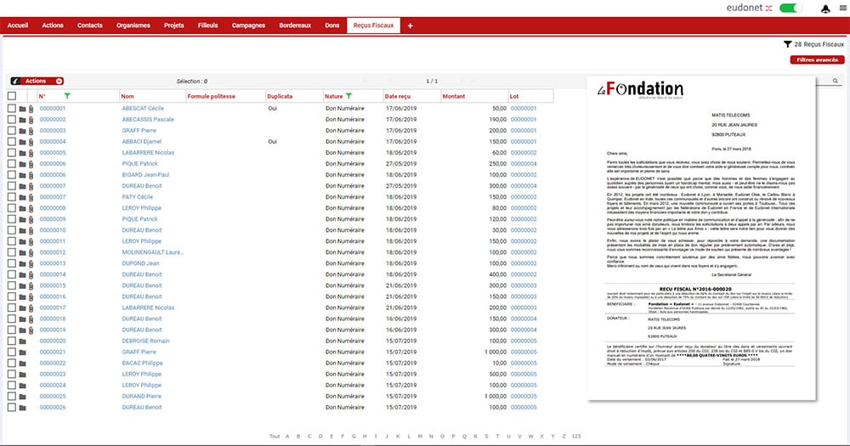Screen dimensions: 850x446
Task: Open contact link MOLINENGAULT Laure
Action: pos(152,252)
